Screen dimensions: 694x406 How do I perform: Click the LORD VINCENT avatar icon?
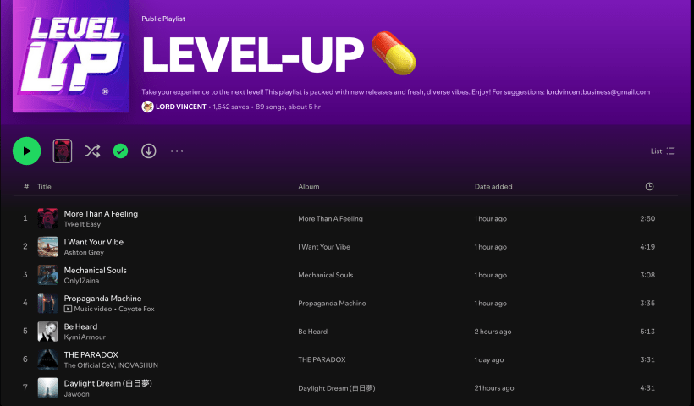coord(147,107)
